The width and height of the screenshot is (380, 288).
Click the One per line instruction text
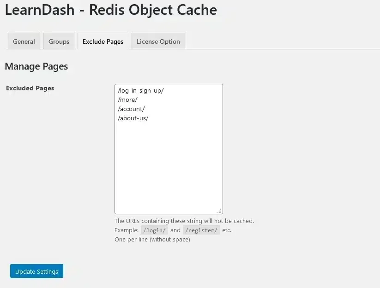tap(152, 239)
